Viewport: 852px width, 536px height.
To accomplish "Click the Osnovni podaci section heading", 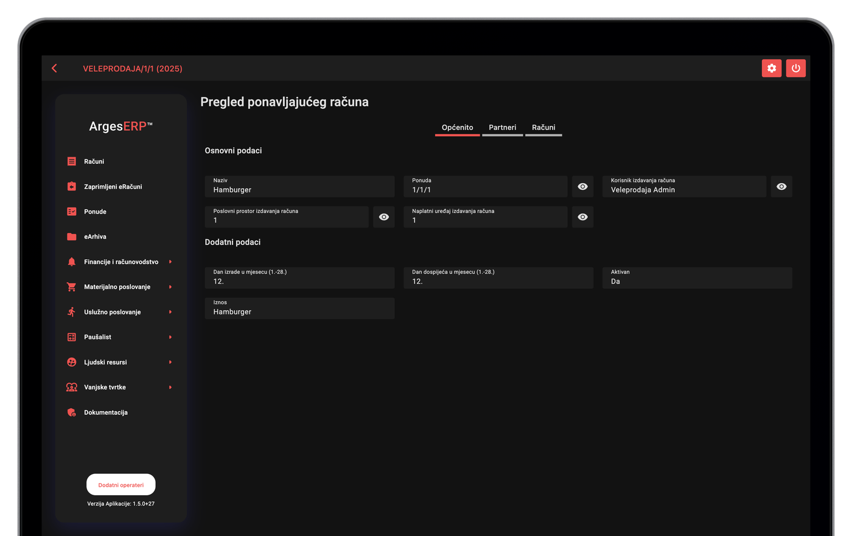I will (233, 150).
